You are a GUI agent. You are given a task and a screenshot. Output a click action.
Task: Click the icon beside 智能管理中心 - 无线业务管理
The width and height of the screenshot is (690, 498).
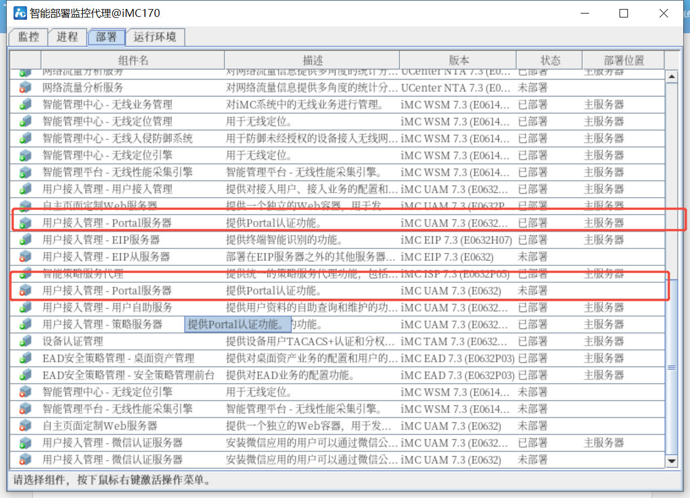pyautogui.click(x=25, y=105)
